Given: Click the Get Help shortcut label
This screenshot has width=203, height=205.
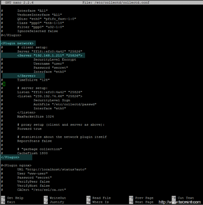Looking at the screenshot, I should pyautogui.click(x=15, y=198).
